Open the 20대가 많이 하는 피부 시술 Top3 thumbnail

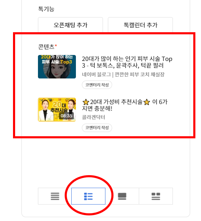[57, 67]
